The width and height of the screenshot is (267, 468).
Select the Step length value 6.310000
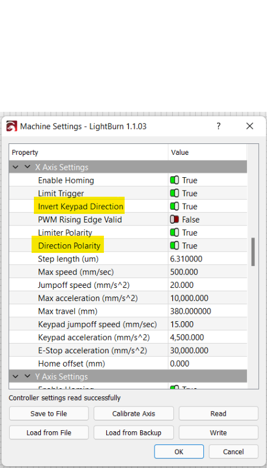tap(186, 259)
